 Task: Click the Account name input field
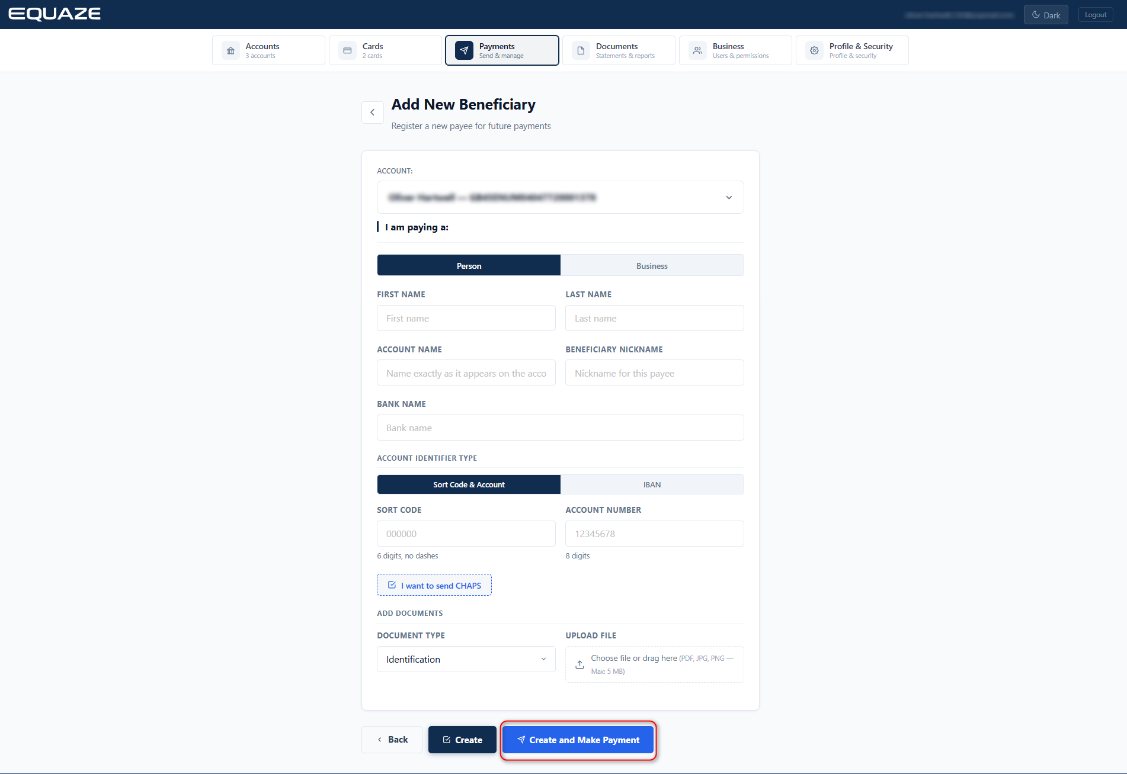[466, 373]
